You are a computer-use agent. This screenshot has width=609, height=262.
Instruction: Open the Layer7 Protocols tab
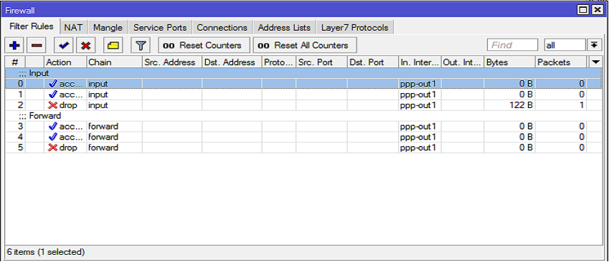click(355, 27)
